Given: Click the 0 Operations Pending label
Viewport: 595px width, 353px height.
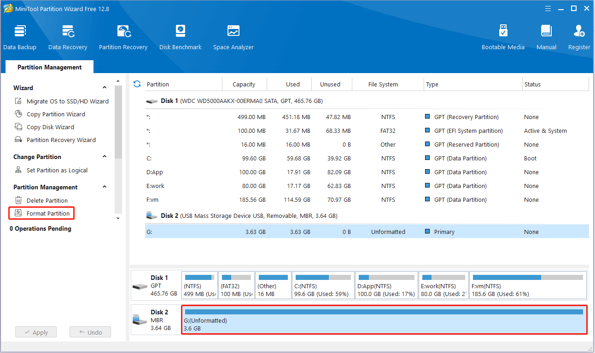Looking at the screenshot, I should tap(41, 228).
